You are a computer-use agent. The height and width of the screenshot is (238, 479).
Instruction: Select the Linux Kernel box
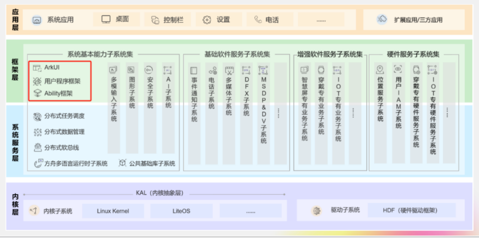(x=113, y=211)
